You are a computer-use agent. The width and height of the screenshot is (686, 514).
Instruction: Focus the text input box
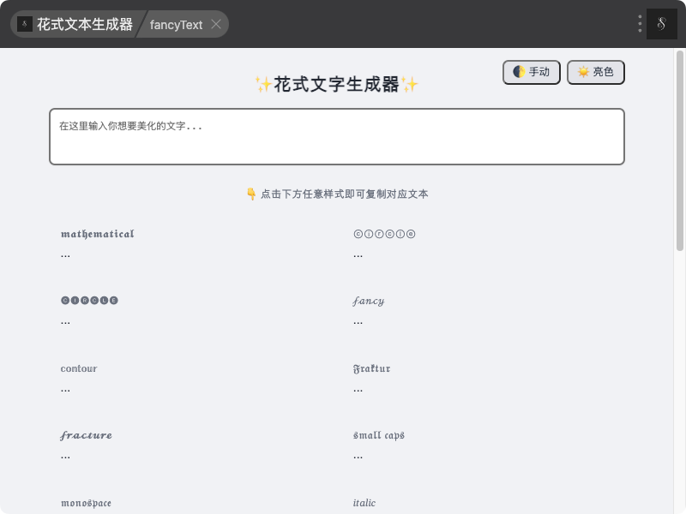[x=336, y=137]
